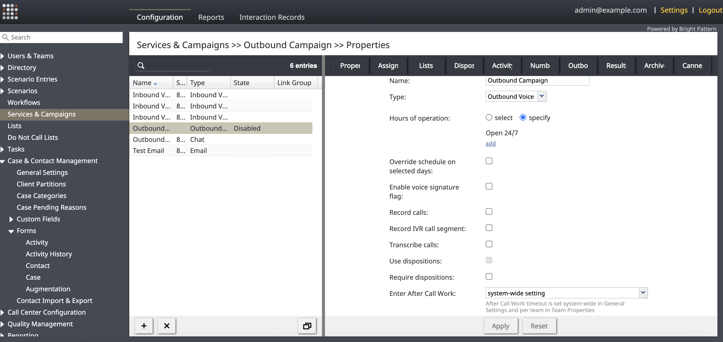Expand the Scenarios section

point(3,91)
